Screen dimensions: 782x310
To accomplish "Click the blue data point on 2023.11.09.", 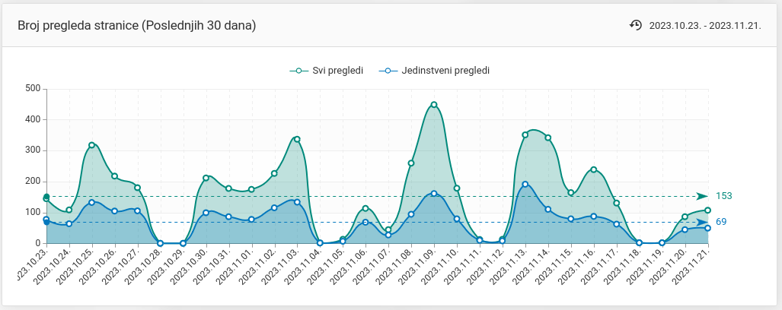I will pyautogui.click(x=434, y=193).
